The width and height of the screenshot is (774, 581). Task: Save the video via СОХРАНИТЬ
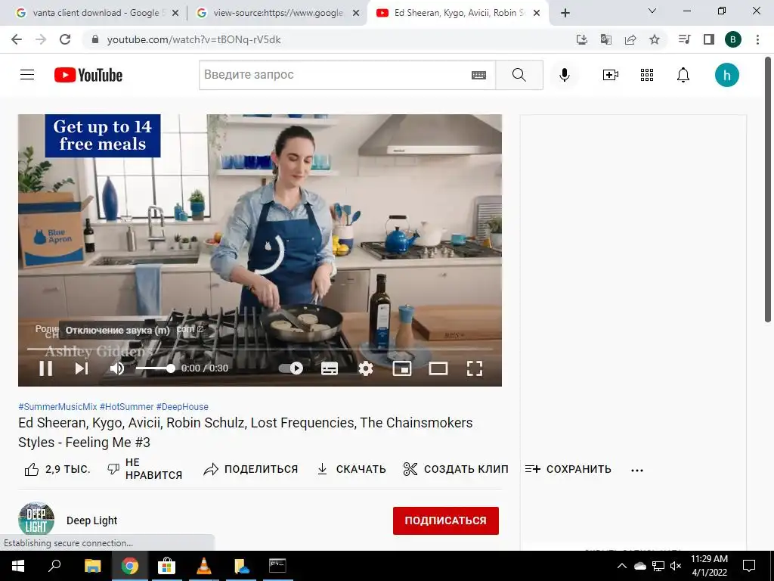[568, 469]
